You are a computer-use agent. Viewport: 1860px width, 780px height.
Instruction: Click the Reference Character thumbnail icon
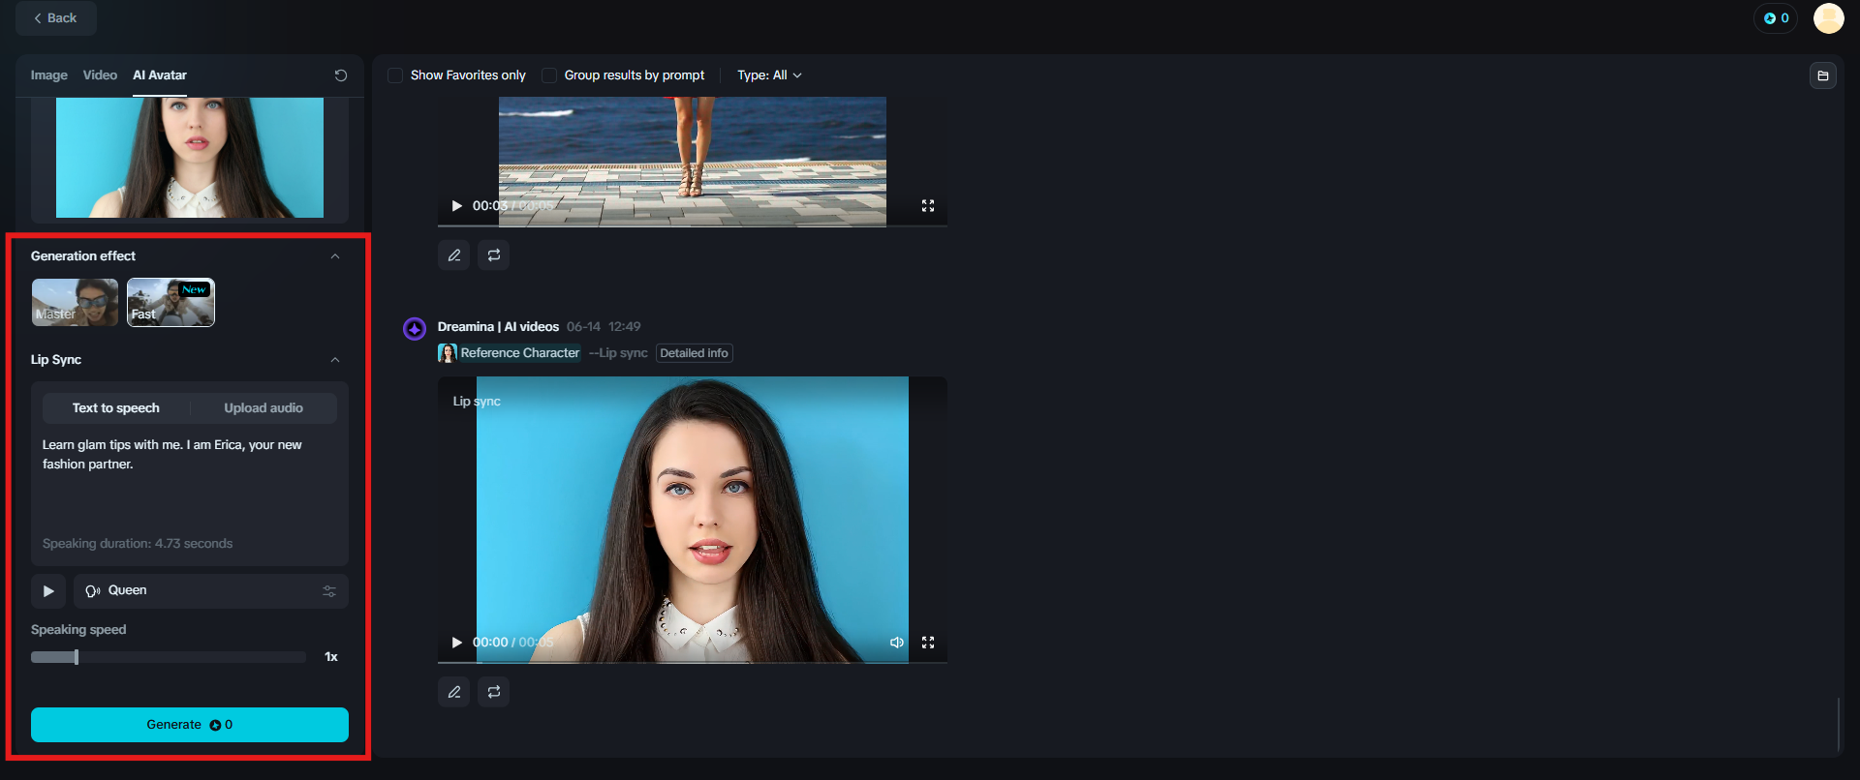[x=448, y=353]
